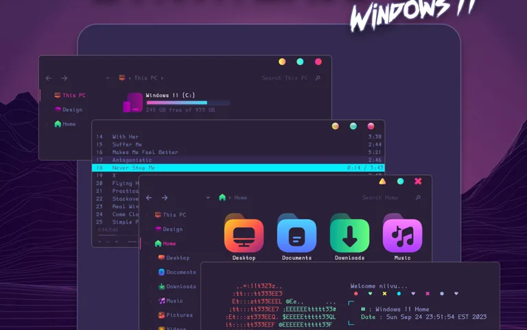Pause playback in the music player
Screen dimensions: 527x330
click(x=108, y=242)
